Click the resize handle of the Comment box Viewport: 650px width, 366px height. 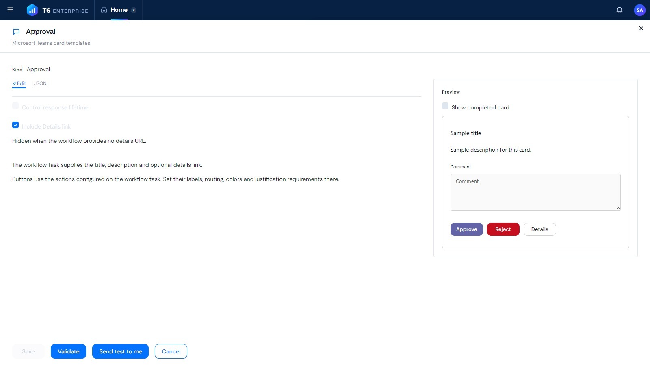point(618,208)
